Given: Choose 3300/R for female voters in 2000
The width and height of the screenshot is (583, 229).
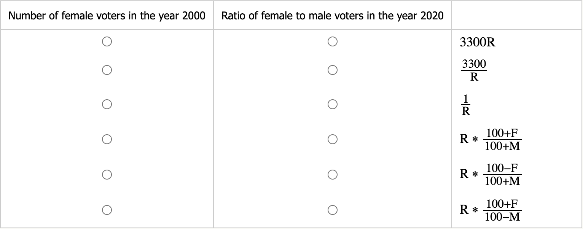Looking at the screenshot, I should click(x=107, y=70).
